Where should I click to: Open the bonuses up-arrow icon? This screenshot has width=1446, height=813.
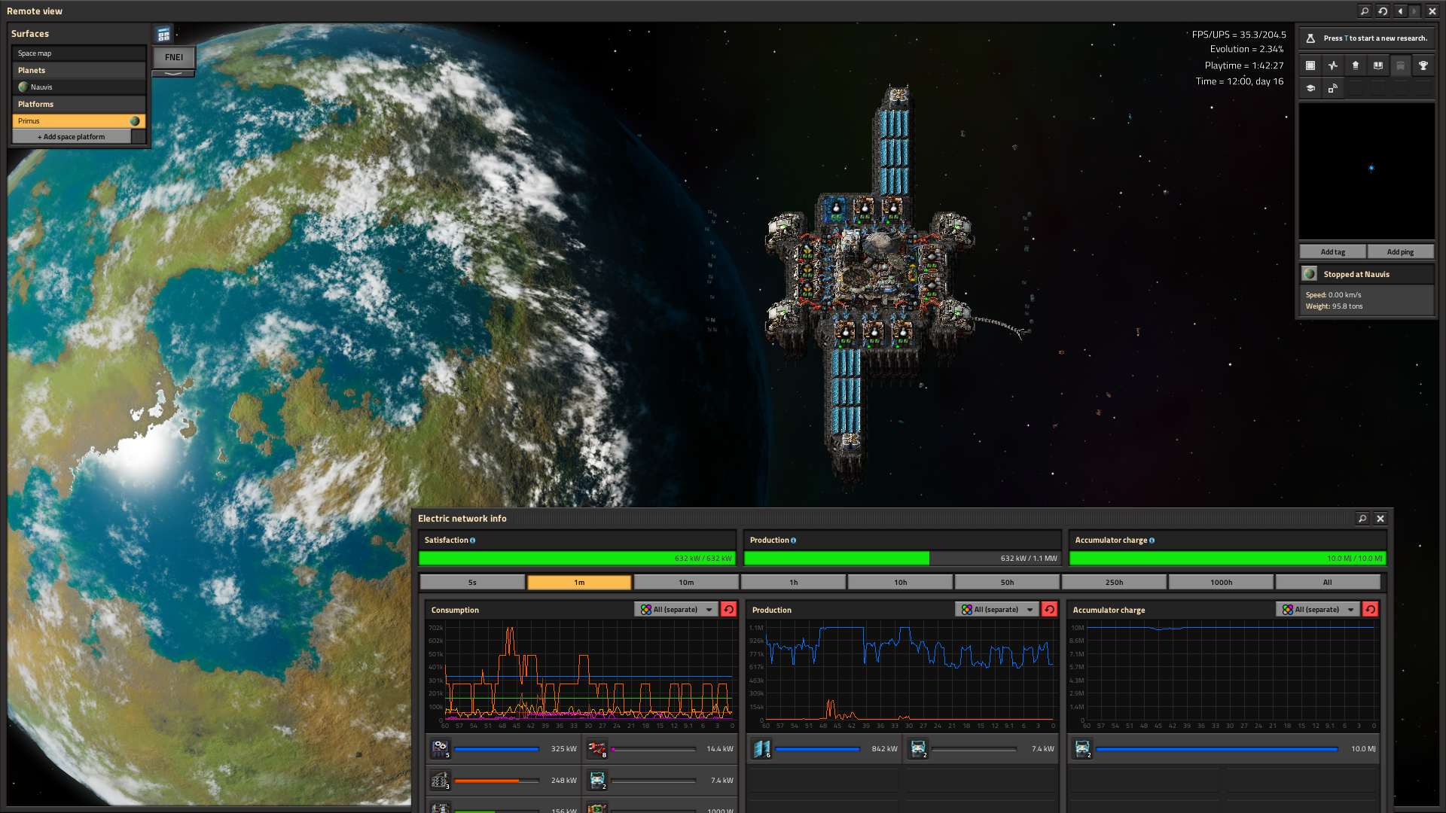click(x=1356, y=65)
